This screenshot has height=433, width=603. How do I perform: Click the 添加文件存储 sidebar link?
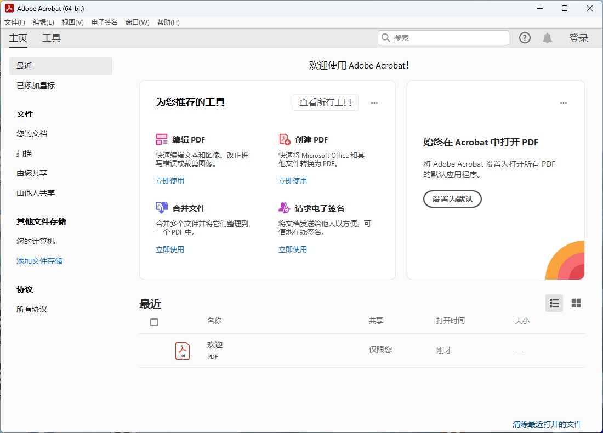click(39, 261)
